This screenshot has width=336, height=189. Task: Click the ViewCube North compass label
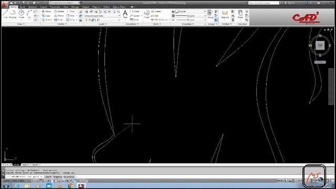pyautogui.click(x=320, y=36)
